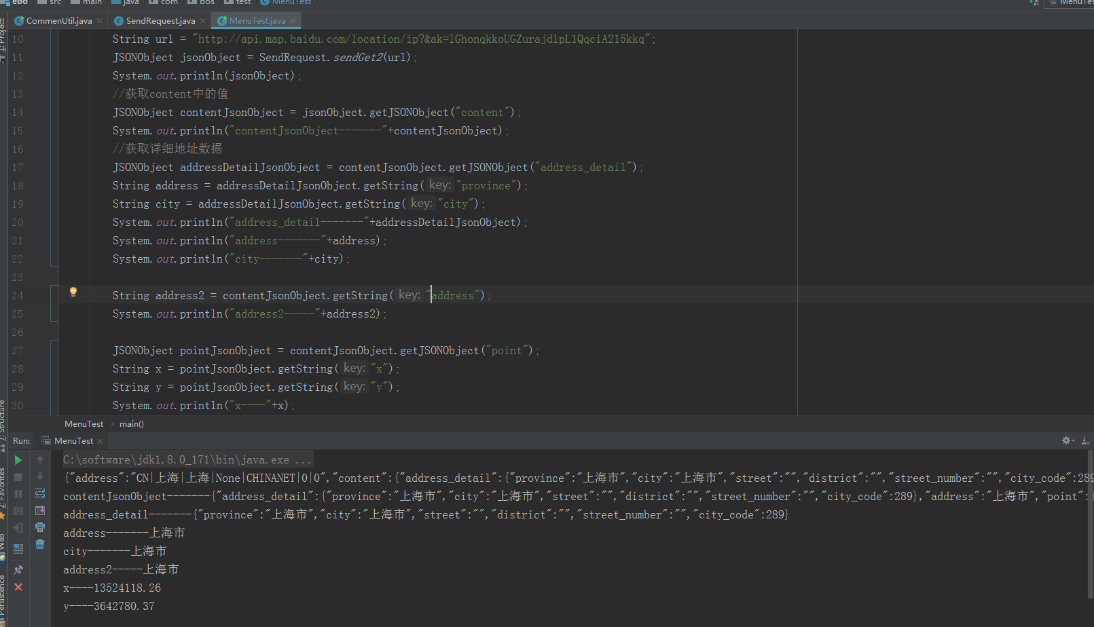Viewport: 1094px width, 627px height.
Task: Open the Structure tool window
Action: point(3,426)
